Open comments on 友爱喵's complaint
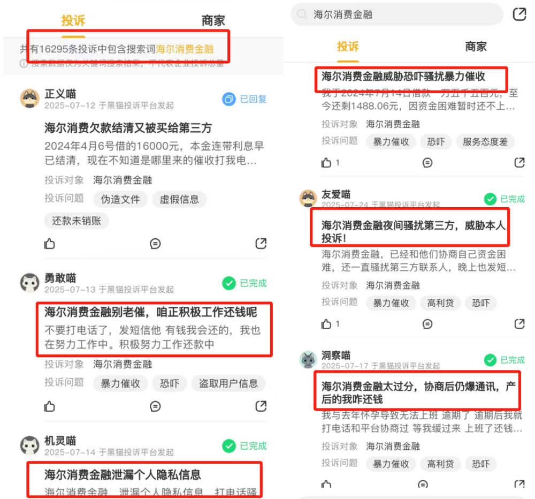Image resolution: width=535 pixels, height=499 pixels. pyautogui.click(x=427, y=324)
